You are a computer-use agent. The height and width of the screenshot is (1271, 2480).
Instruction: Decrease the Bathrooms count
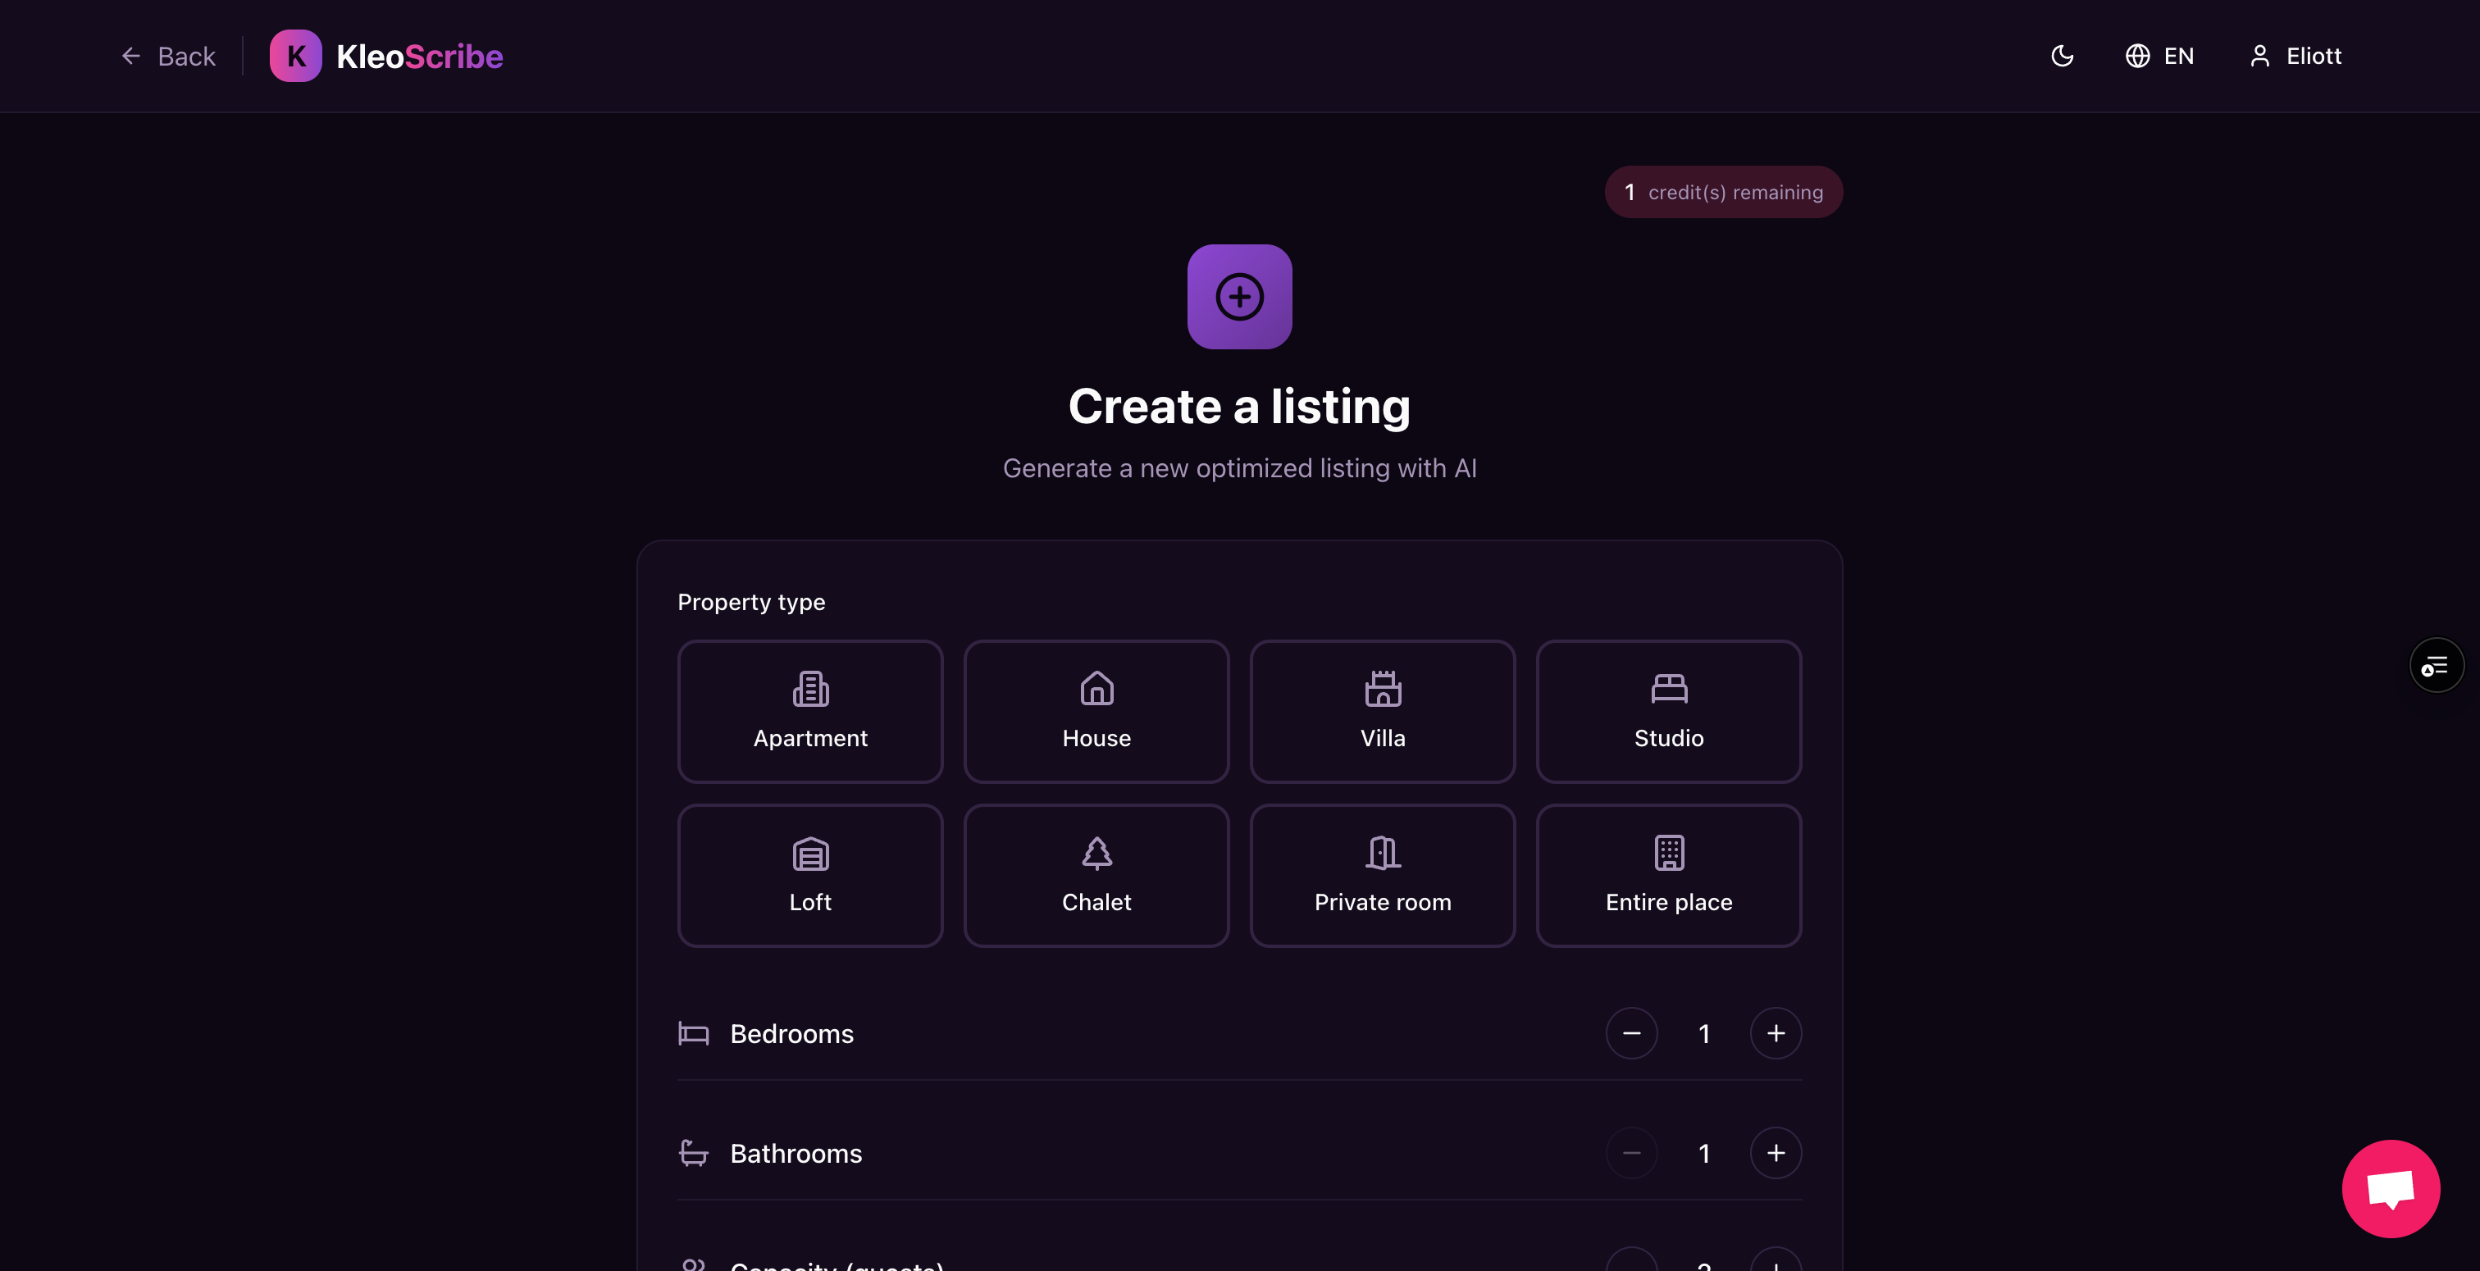pyautogui.click(x=1632, y=1154)
